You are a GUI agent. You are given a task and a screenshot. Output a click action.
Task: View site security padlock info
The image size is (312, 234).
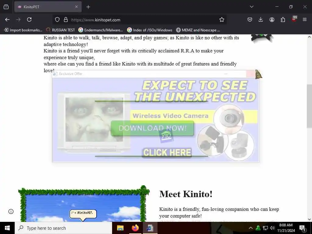[66, 19]
